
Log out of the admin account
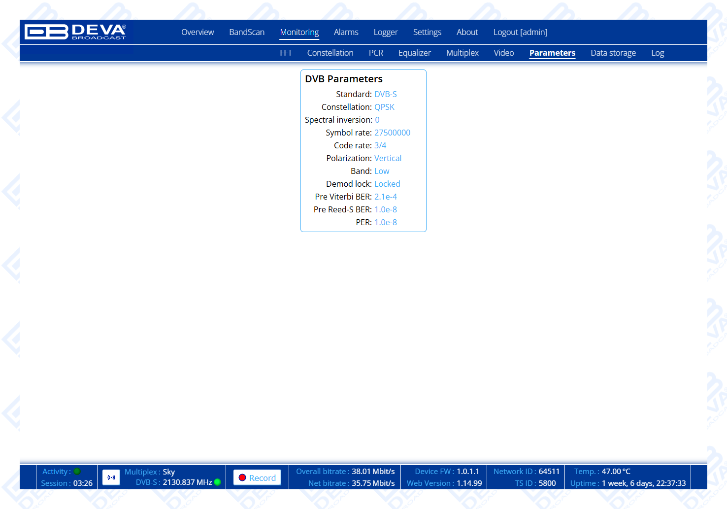click(520, 32)
